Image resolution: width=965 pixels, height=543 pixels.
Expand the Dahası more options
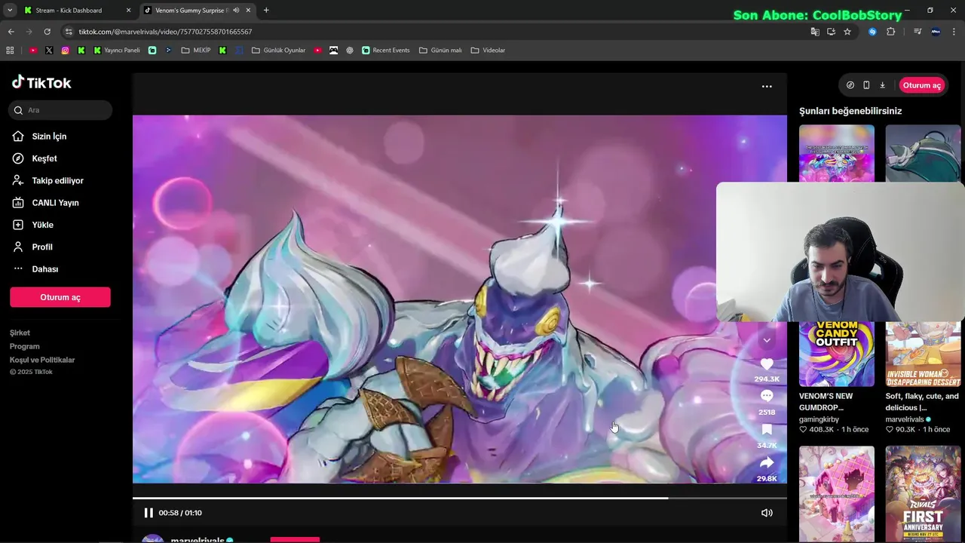pos(45,269)
